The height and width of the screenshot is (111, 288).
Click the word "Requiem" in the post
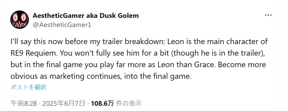(x=41, y=53)
